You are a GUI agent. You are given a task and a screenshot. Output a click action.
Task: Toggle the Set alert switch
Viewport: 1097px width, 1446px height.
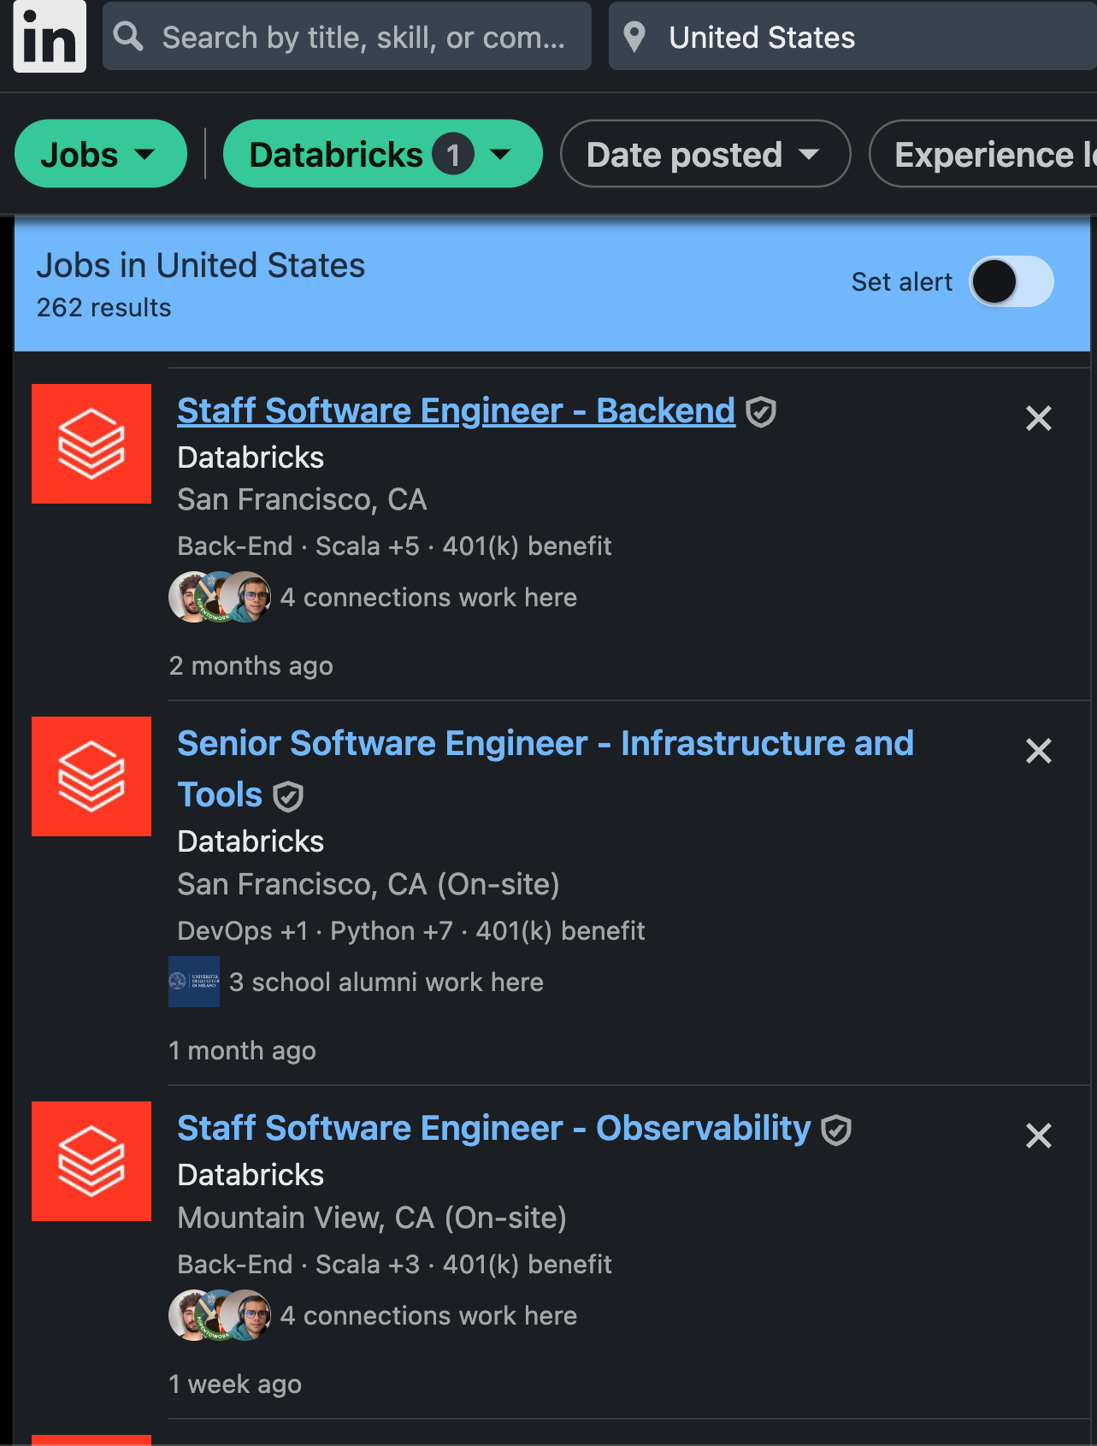(x=1011, y=281)
